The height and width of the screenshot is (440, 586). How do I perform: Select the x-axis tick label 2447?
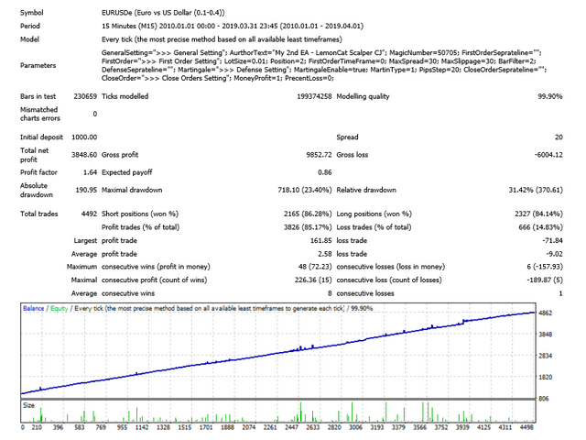point(291,427)
